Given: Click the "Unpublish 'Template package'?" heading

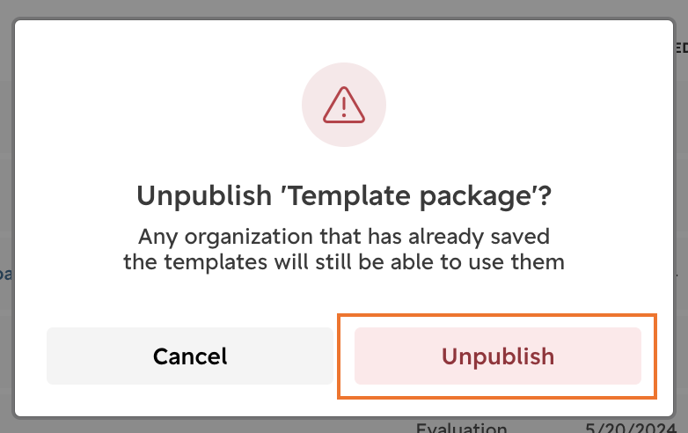Looking at the screenshot, I should coord(344,195).
